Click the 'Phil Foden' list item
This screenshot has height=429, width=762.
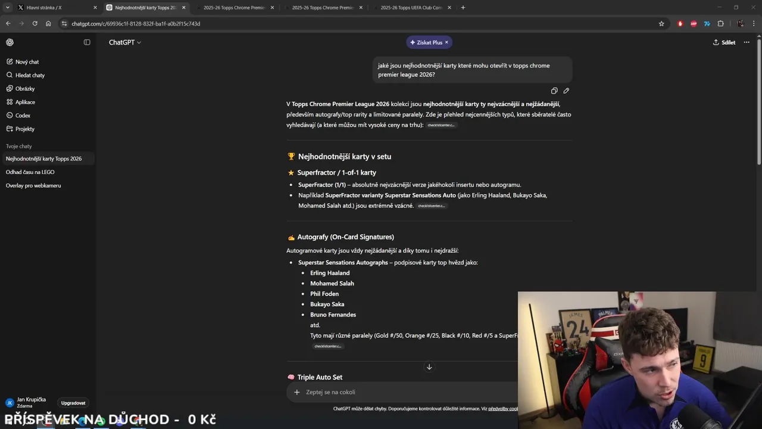click(x=324, y=294)
